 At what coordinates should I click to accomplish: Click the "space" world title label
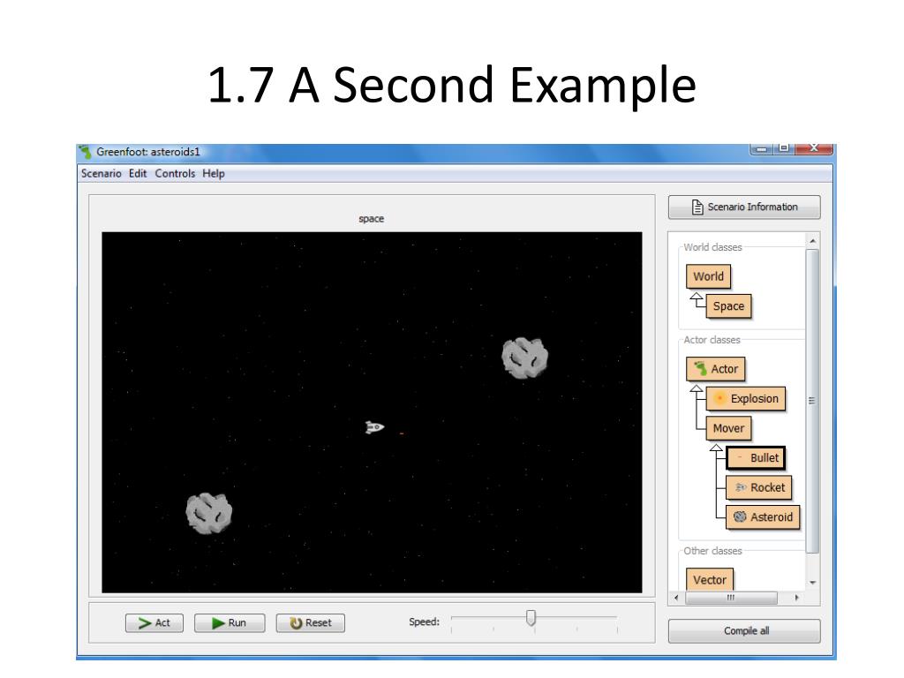point(372,219)
